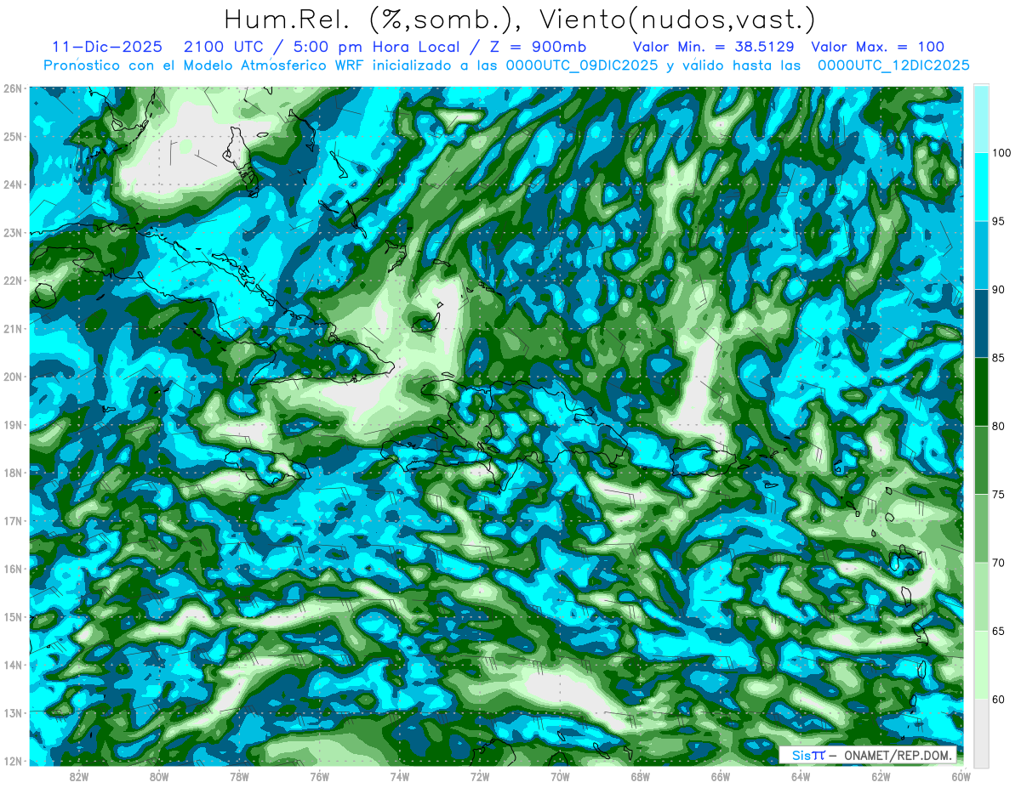Click the longitude label '78W'
Screen dimensions: 1021x788
[x=239, y=776]
